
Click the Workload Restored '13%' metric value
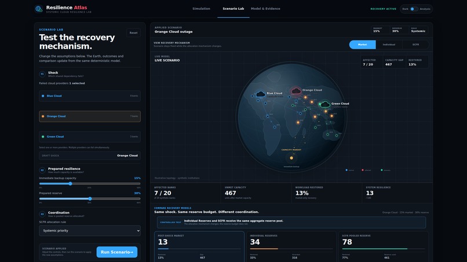(x=302, y=193)
